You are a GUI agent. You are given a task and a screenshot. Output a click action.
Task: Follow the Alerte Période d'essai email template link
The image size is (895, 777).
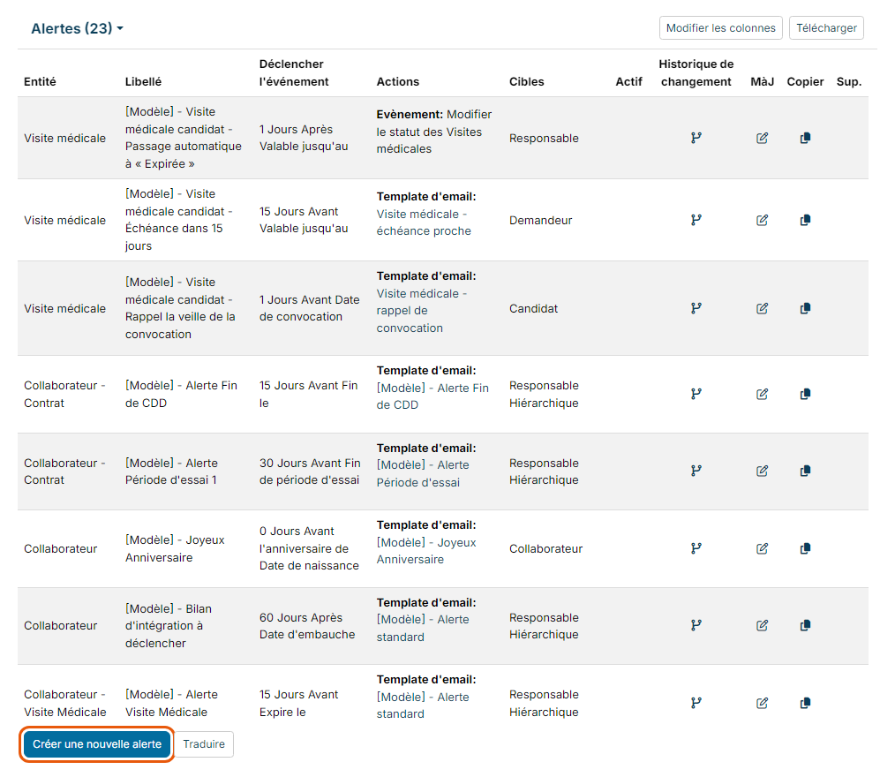423,474
